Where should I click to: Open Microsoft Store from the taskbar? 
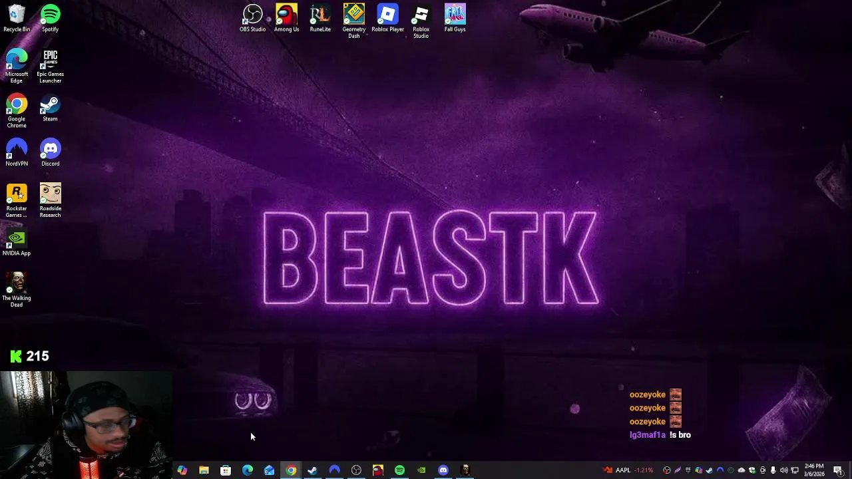[226, 470]
